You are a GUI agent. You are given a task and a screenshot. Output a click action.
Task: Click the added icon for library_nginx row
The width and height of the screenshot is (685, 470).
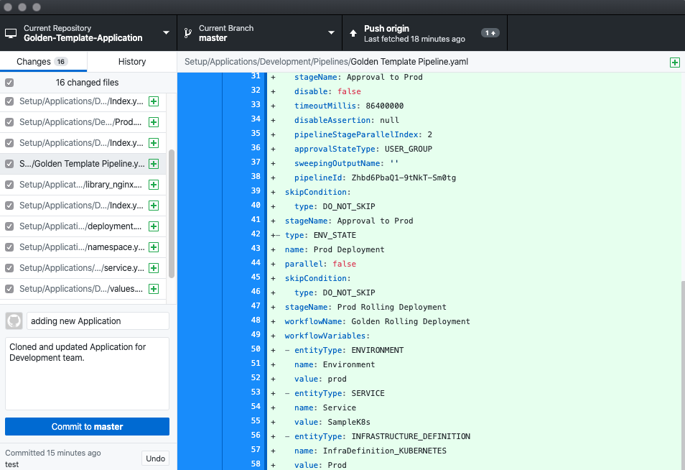(154, 185)
